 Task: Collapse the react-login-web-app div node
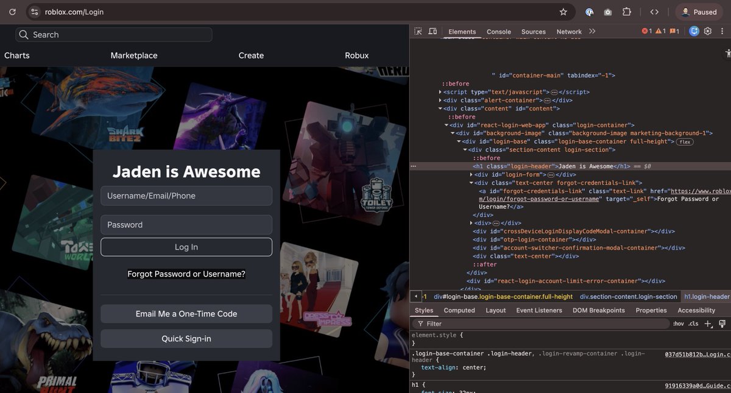447,125
